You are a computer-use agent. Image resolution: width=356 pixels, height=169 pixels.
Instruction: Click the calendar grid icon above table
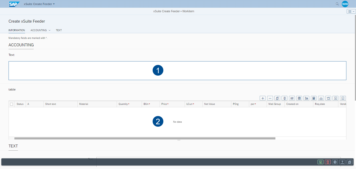coord(299,98)
